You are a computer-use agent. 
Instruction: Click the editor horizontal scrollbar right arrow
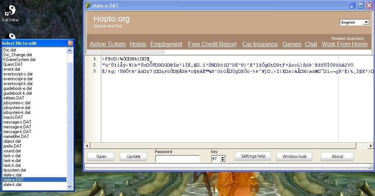[x=371, y=146]
